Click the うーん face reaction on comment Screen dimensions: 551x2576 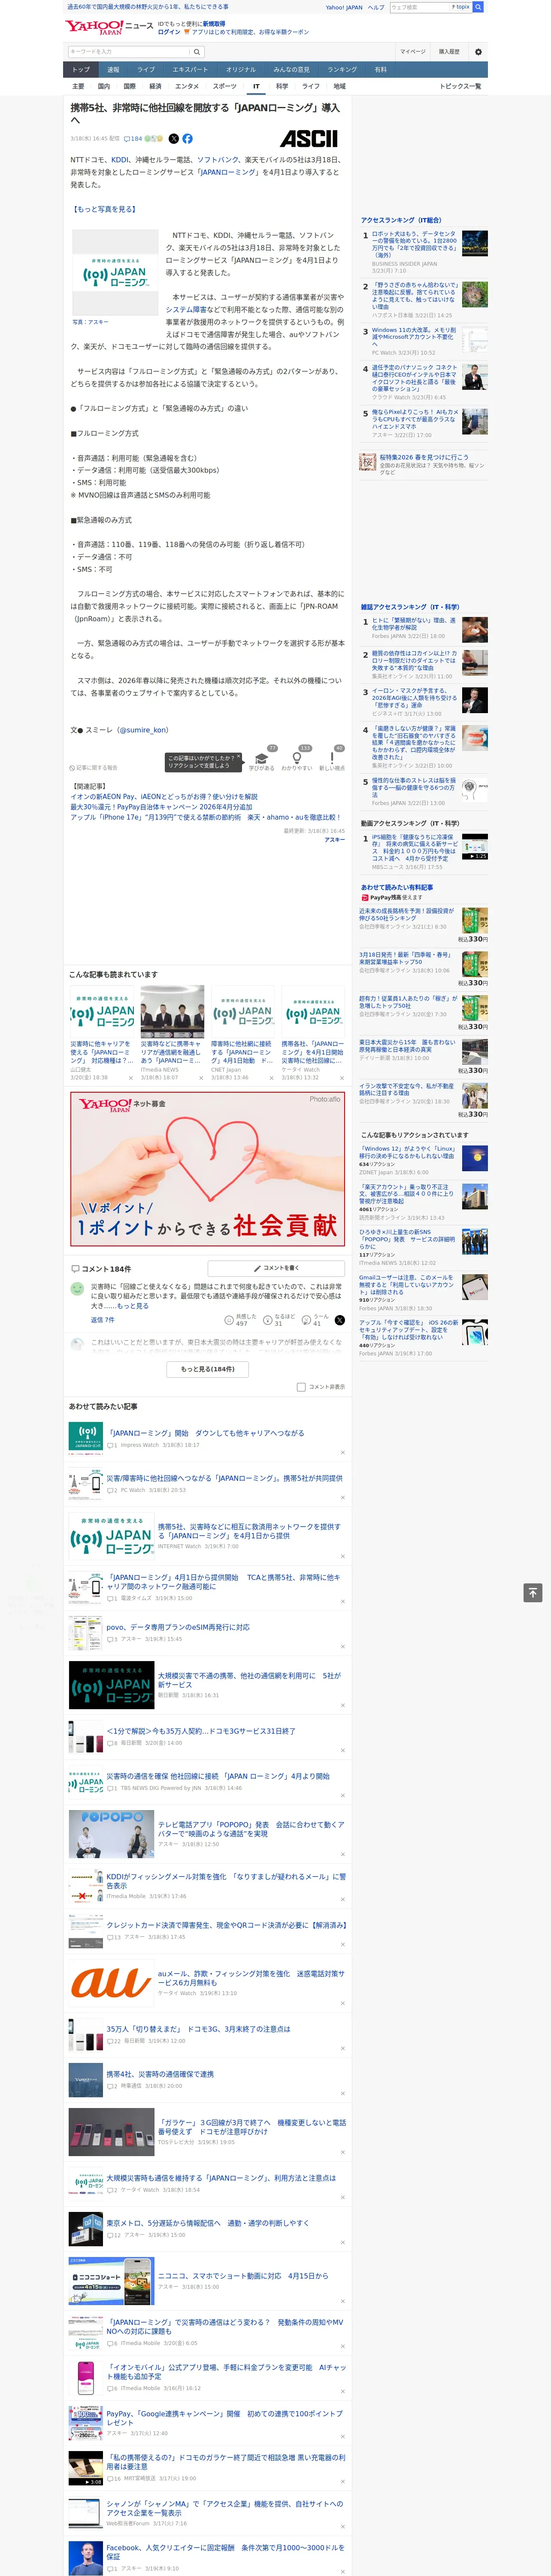pos(315,1320)
